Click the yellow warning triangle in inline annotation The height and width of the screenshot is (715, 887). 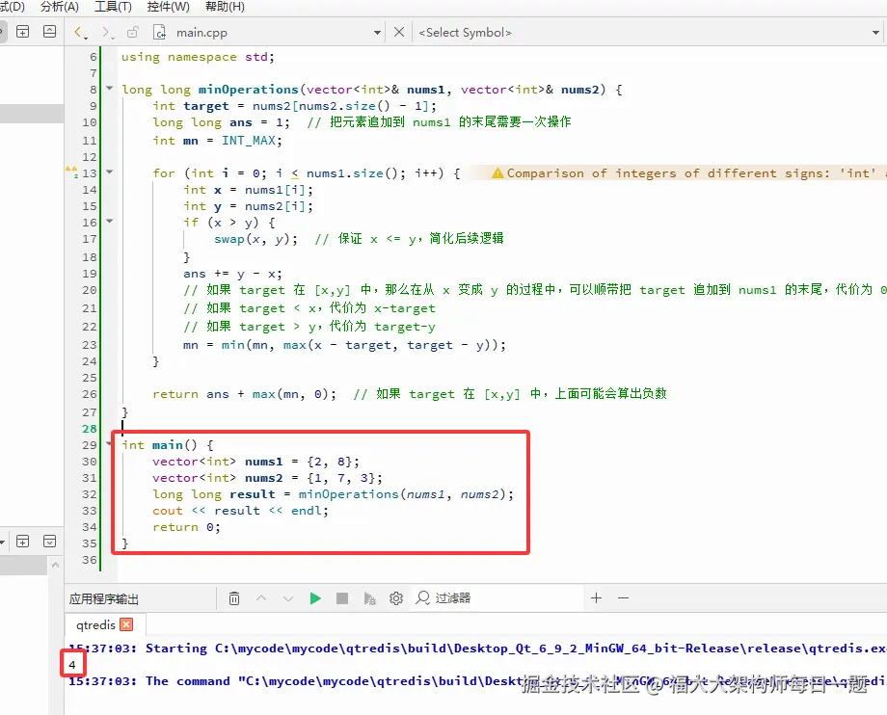click(497, 172)
